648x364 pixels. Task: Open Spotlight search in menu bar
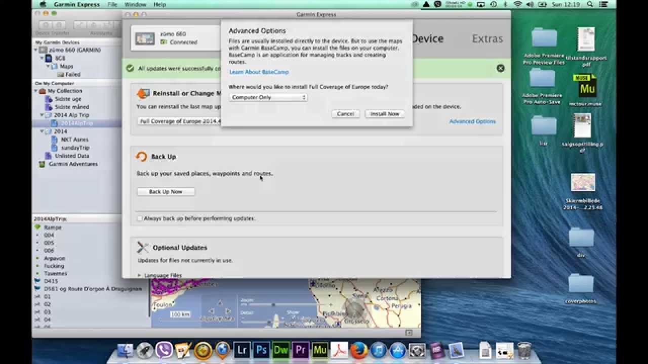[x=590, y=4]
